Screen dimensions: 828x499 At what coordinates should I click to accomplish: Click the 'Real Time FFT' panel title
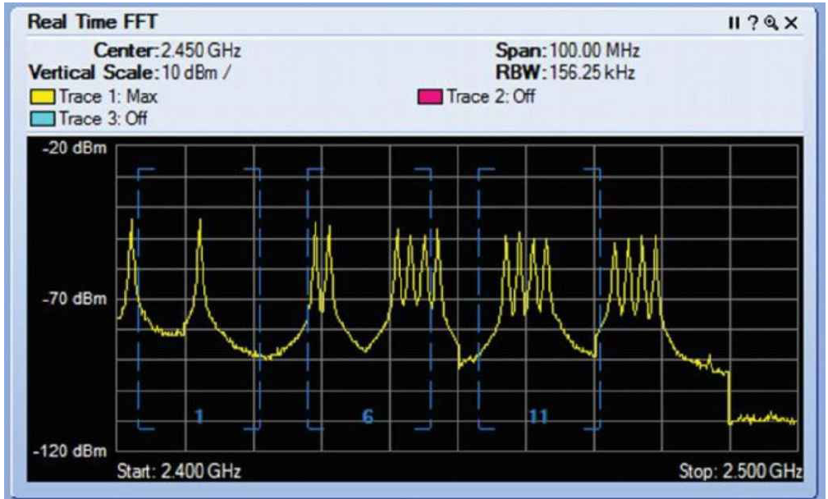click(x=93, y=22)
